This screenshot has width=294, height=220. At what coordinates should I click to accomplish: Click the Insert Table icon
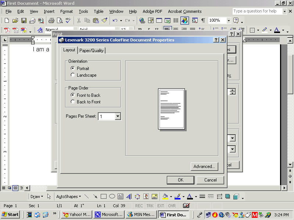159,21
